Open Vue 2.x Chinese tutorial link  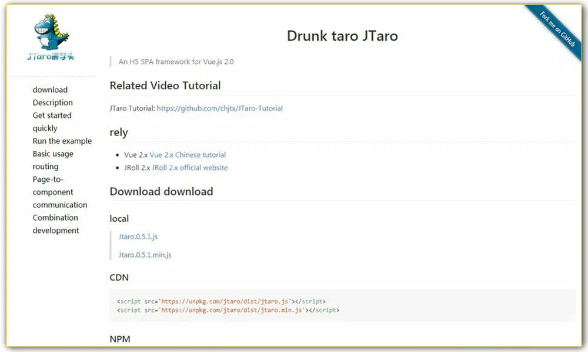[188, 155]
